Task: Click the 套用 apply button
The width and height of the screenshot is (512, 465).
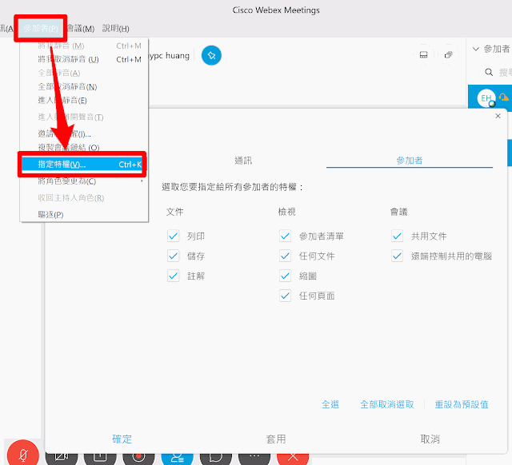Action: (276, 439)
